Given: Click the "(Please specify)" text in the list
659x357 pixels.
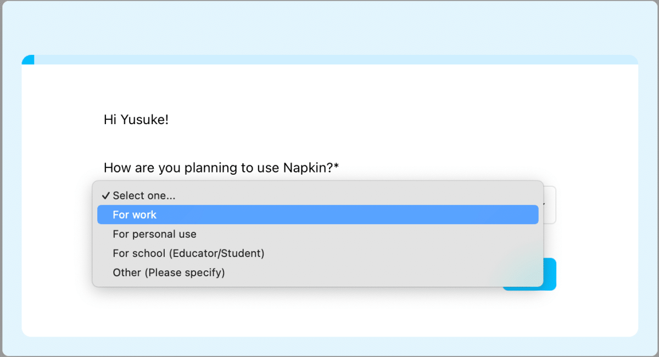Looking at the screenshot, I should (185, 272).
